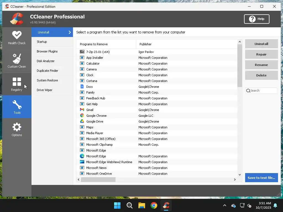
Task: Click the CCleaner logo in header
Action: 17,19
